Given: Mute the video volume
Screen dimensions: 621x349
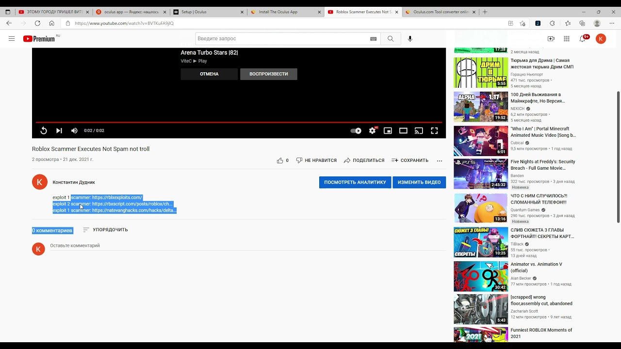Looking at the screenshot, I should [x=74, y=130].
